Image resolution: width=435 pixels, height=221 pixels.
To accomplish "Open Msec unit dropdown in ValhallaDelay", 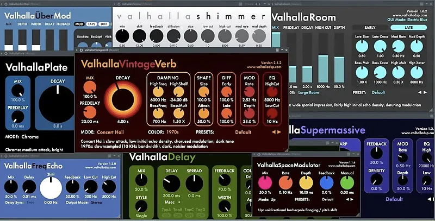I will [173, 202].
